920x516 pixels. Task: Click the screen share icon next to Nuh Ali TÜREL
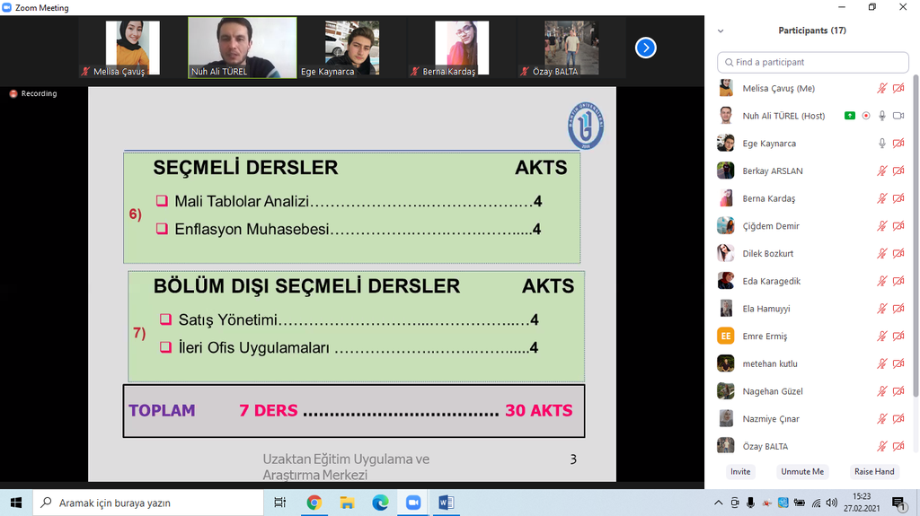tap(849, 116)
